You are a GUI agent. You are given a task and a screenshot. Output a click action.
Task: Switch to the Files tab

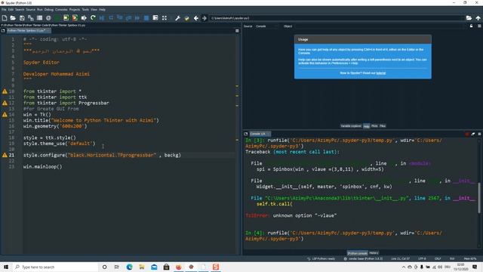click(x=383, y=126)
